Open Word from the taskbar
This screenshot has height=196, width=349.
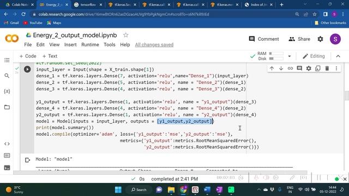(x=207, y=189)
